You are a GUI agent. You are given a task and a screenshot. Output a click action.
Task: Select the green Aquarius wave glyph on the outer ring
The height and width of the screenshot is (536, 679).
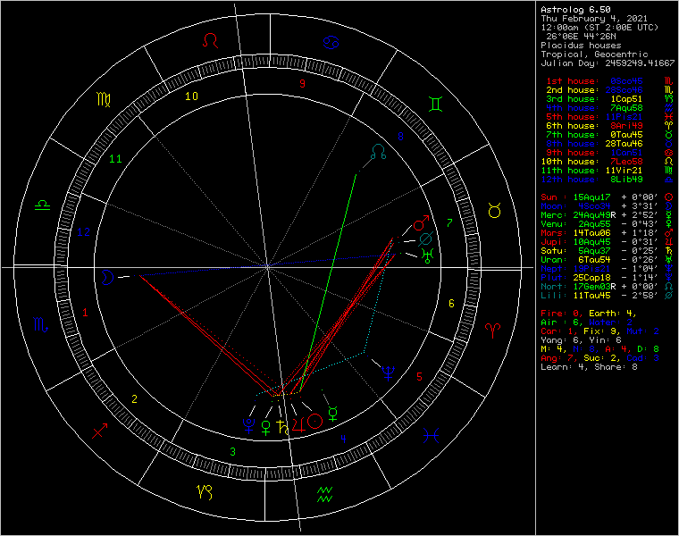[325, 494]
